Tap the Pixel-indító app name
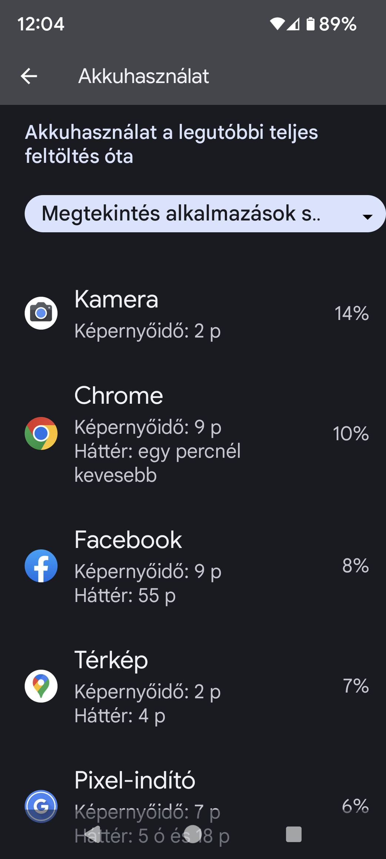Viewport: 386px width, 859px height. tap(134, 780)
